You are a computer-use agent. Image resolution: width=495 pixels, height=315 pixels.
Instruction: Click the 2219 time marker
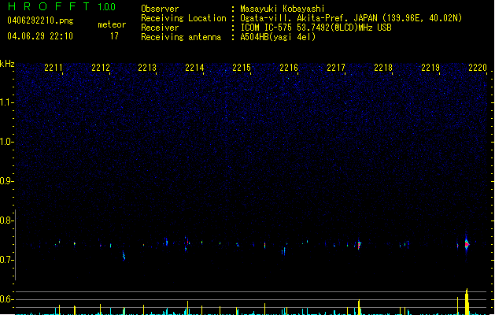430,68
